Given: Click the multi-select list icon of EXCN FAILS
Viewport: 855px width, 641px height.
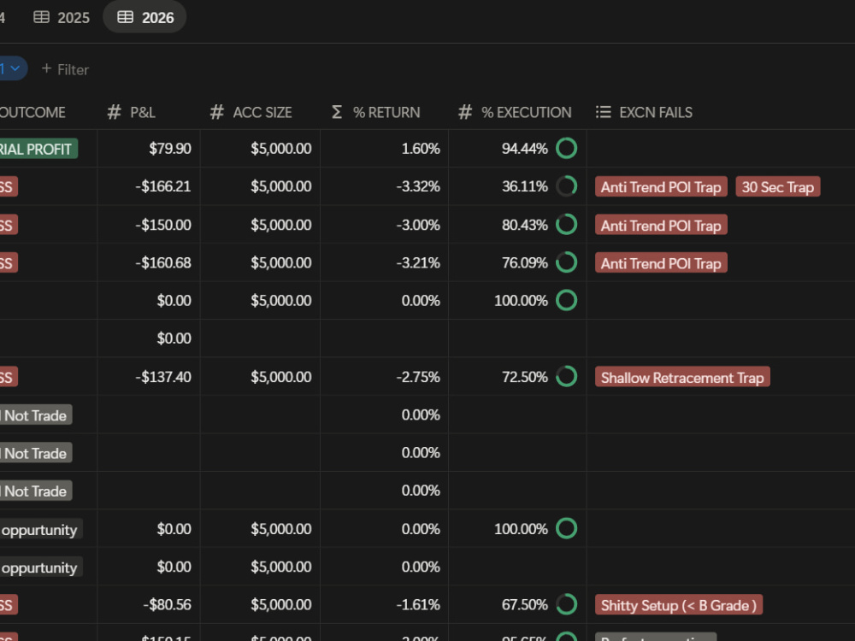Looking at the screenshot, I should [x=603, y=112].
